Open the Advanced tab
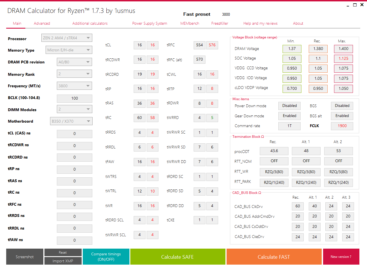 pyautogui.click(x=42, y=23)
